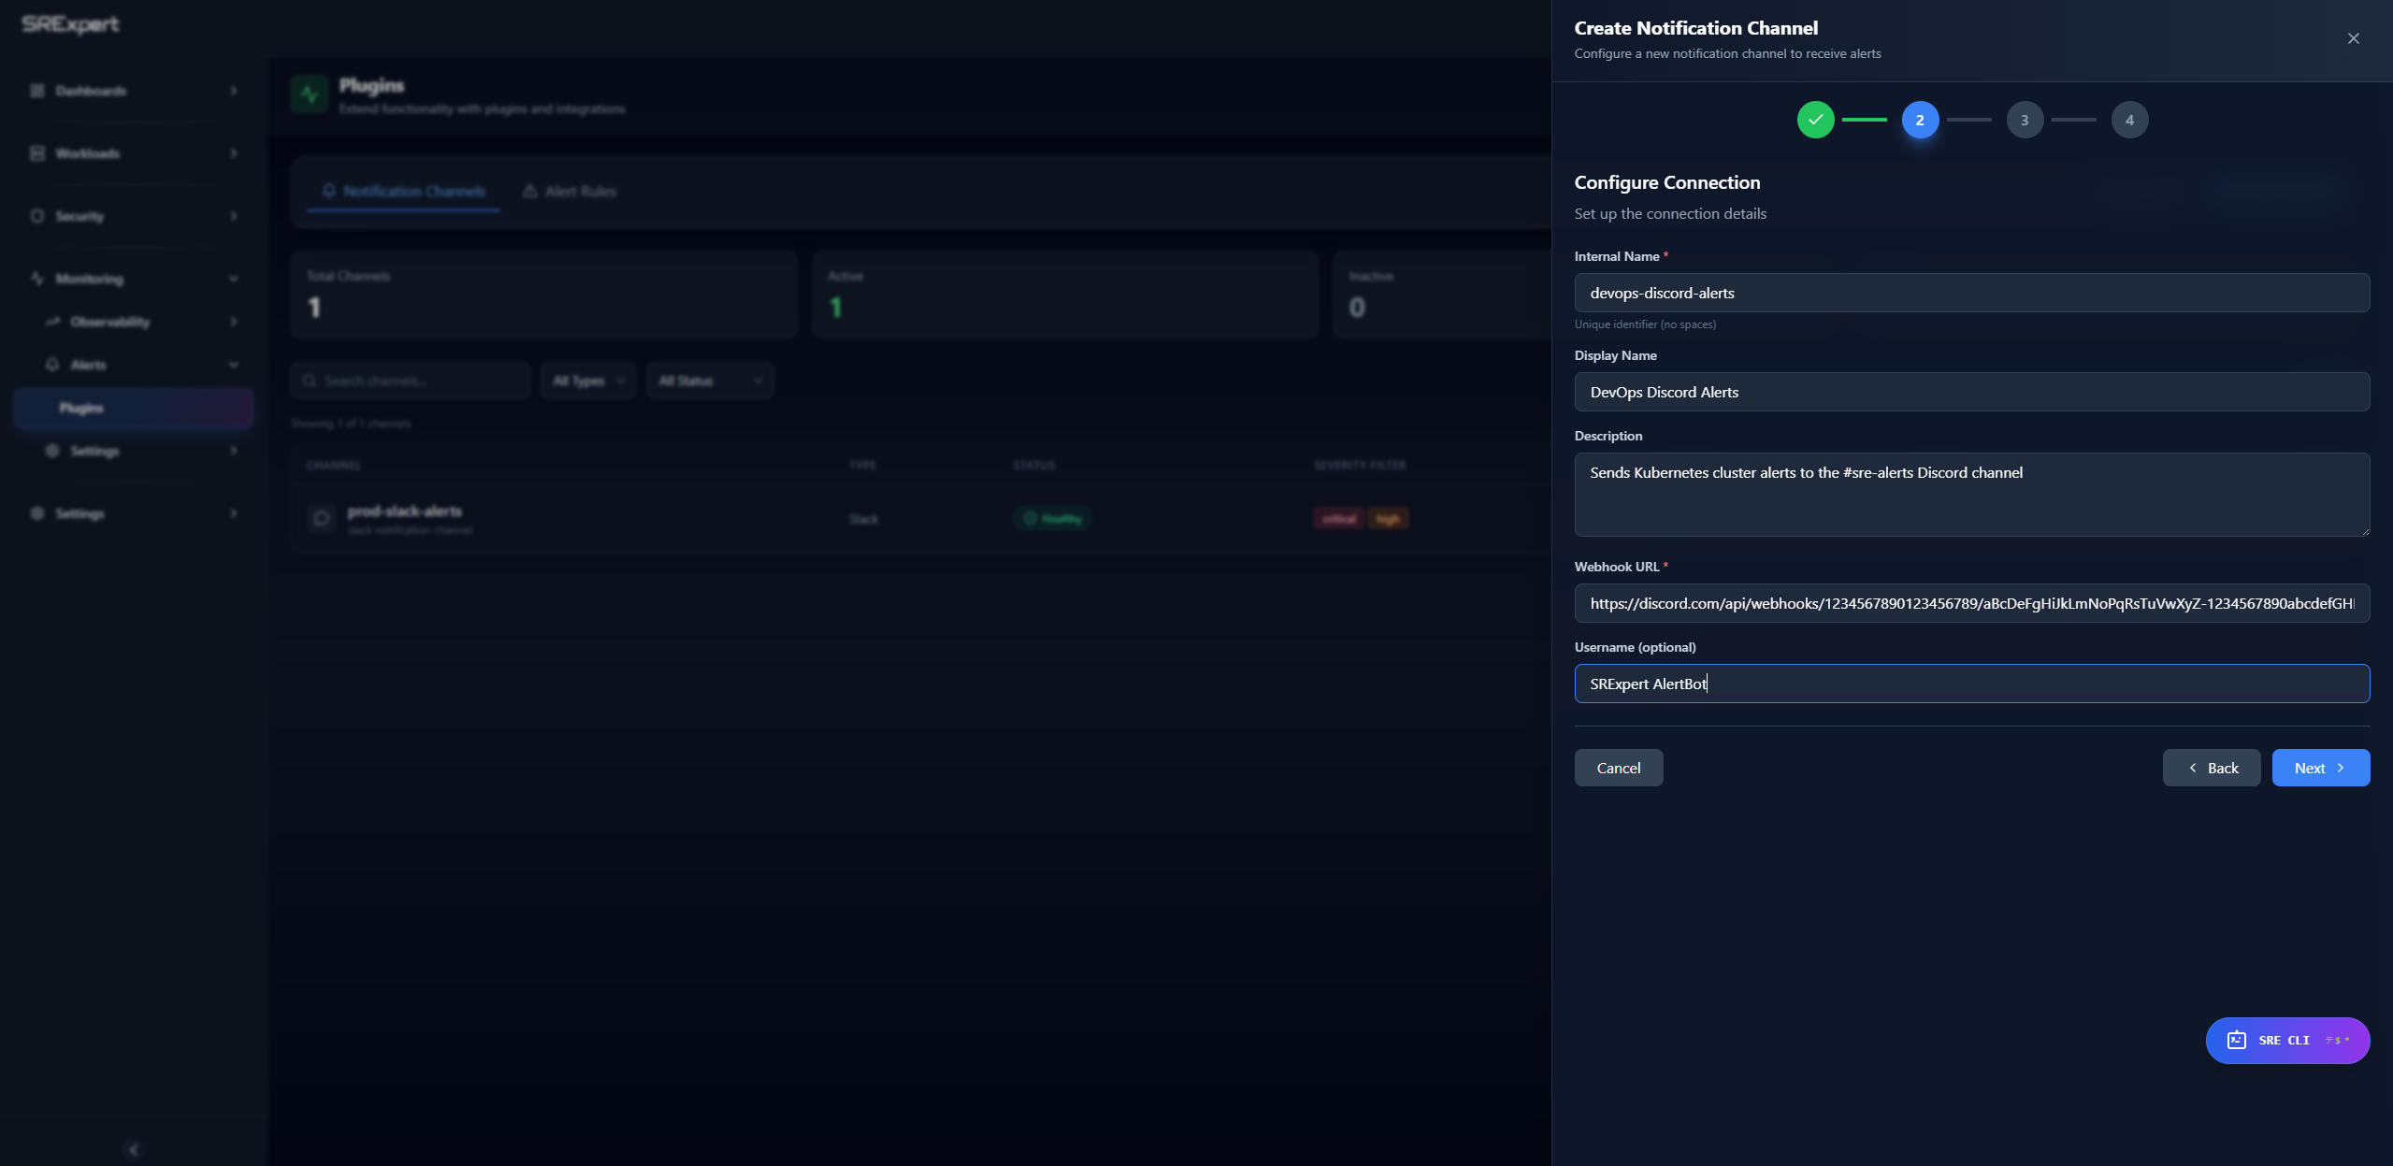This screenshot has width=2393, height=1166.
Task: Switch to the Alert Rules tab
Action: (x=569, y=190)
